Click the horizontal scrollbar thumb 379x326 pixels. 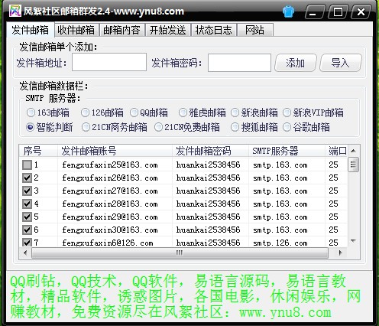(x=180, y=253)
